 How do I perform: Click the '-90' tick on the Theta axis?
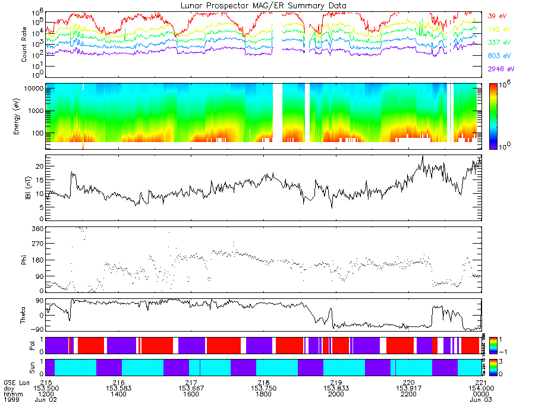pos(37,329)
